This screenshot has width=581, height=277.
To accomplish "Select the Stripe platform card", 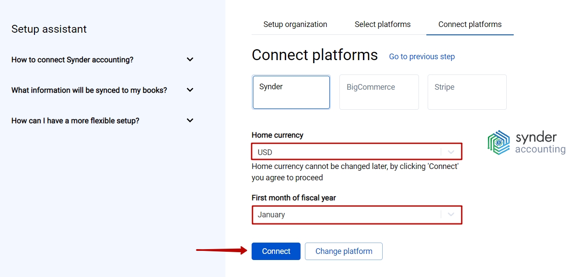I will tap(467, 92).
